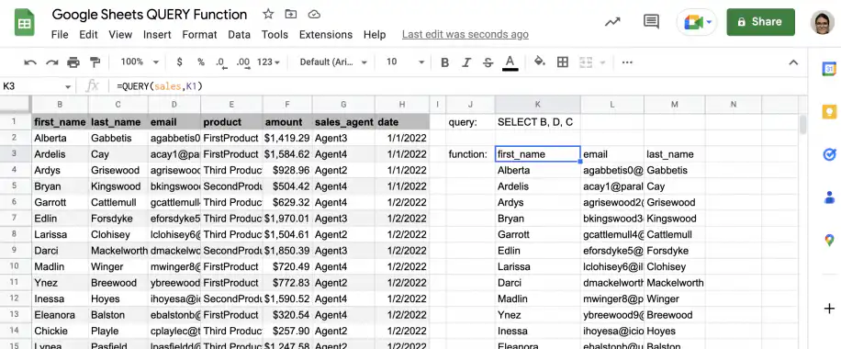The image size is (841, 349).
Task: Star this spreadsheet
Action: pyautogui.click(x=268, y=15)
